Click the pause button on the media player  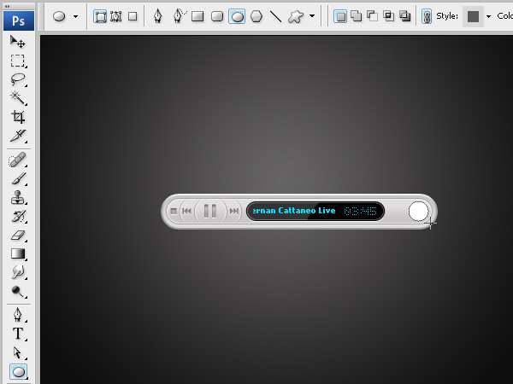[209, 211]
